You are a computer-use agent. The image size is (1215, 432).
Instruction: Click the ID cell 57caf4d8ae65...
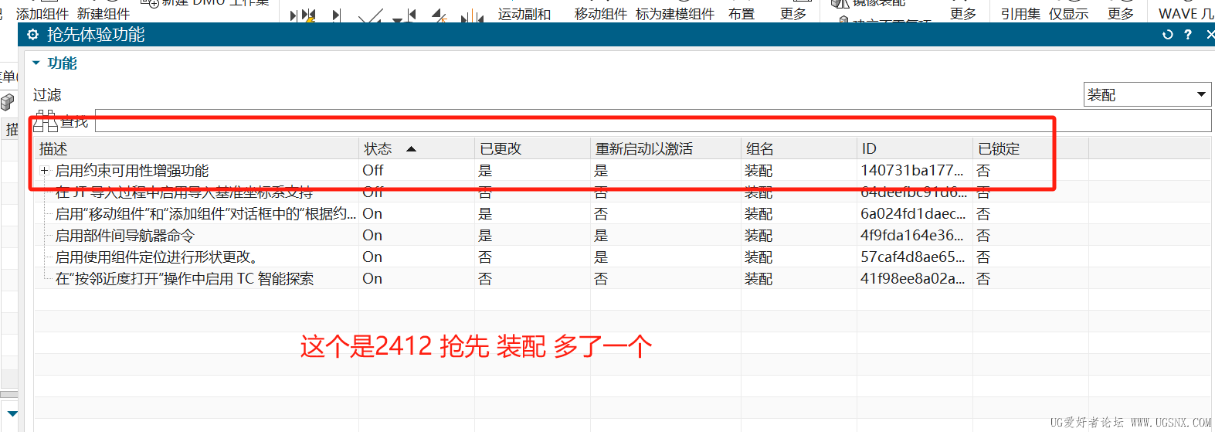913,257
